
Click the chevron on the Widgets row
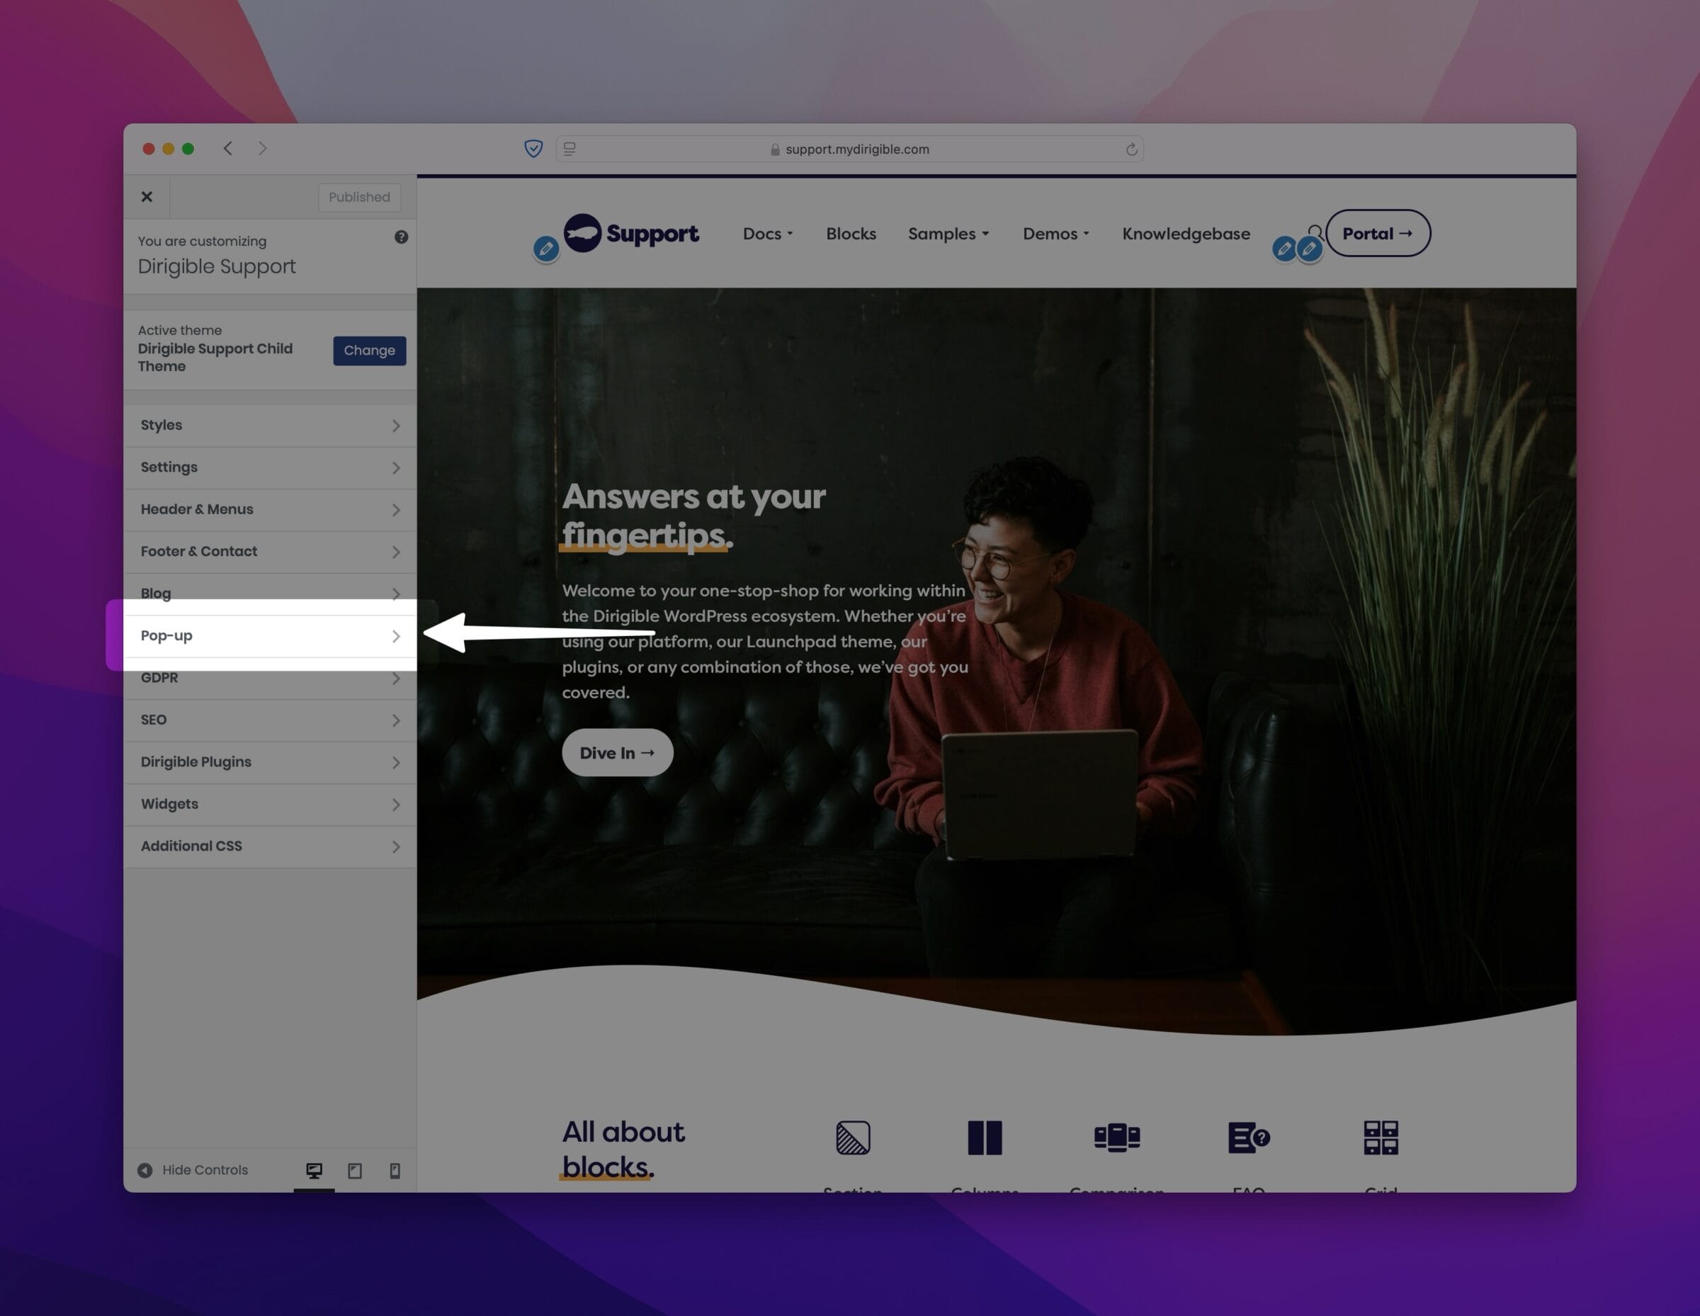pos(395,804)
